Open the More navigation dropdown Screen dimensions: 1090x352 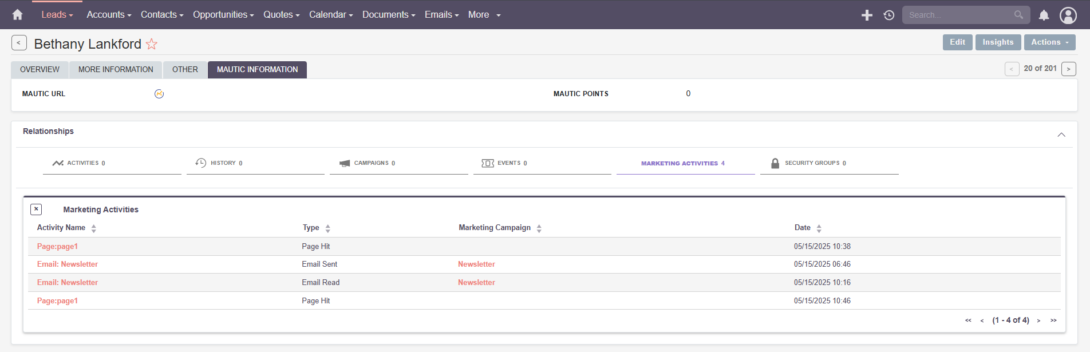coord(484,15)
